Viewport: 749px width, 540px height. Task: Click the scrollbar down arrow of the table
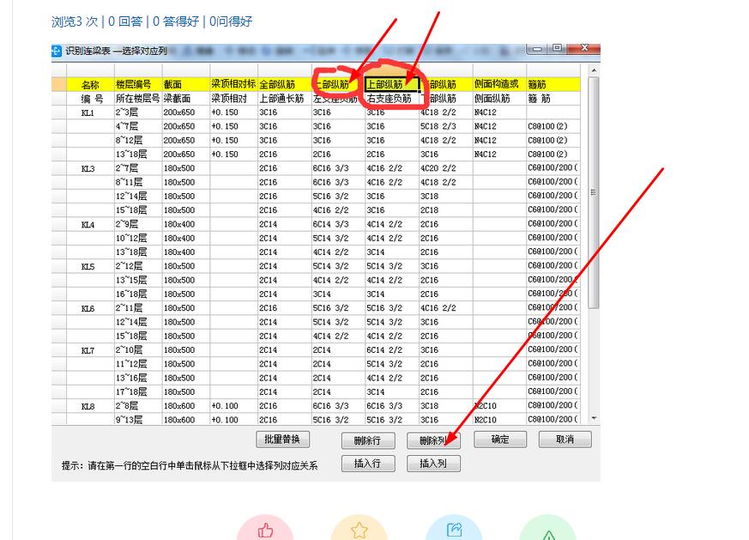point(594,418)
